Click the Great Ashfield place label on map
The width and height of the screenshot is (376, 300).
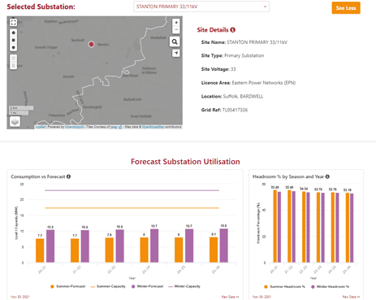coord(141,116)
